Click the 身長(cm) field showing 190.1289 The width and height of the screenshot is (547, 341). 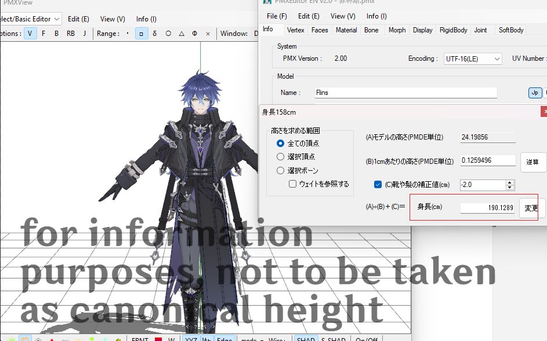[x=487, y=208]
